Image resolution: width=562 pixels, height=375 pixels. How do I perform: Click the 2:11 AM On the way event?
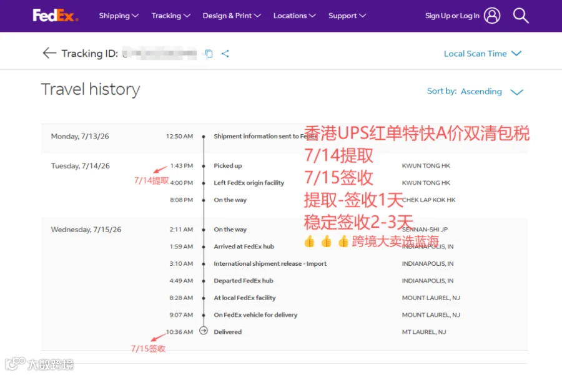230,230
